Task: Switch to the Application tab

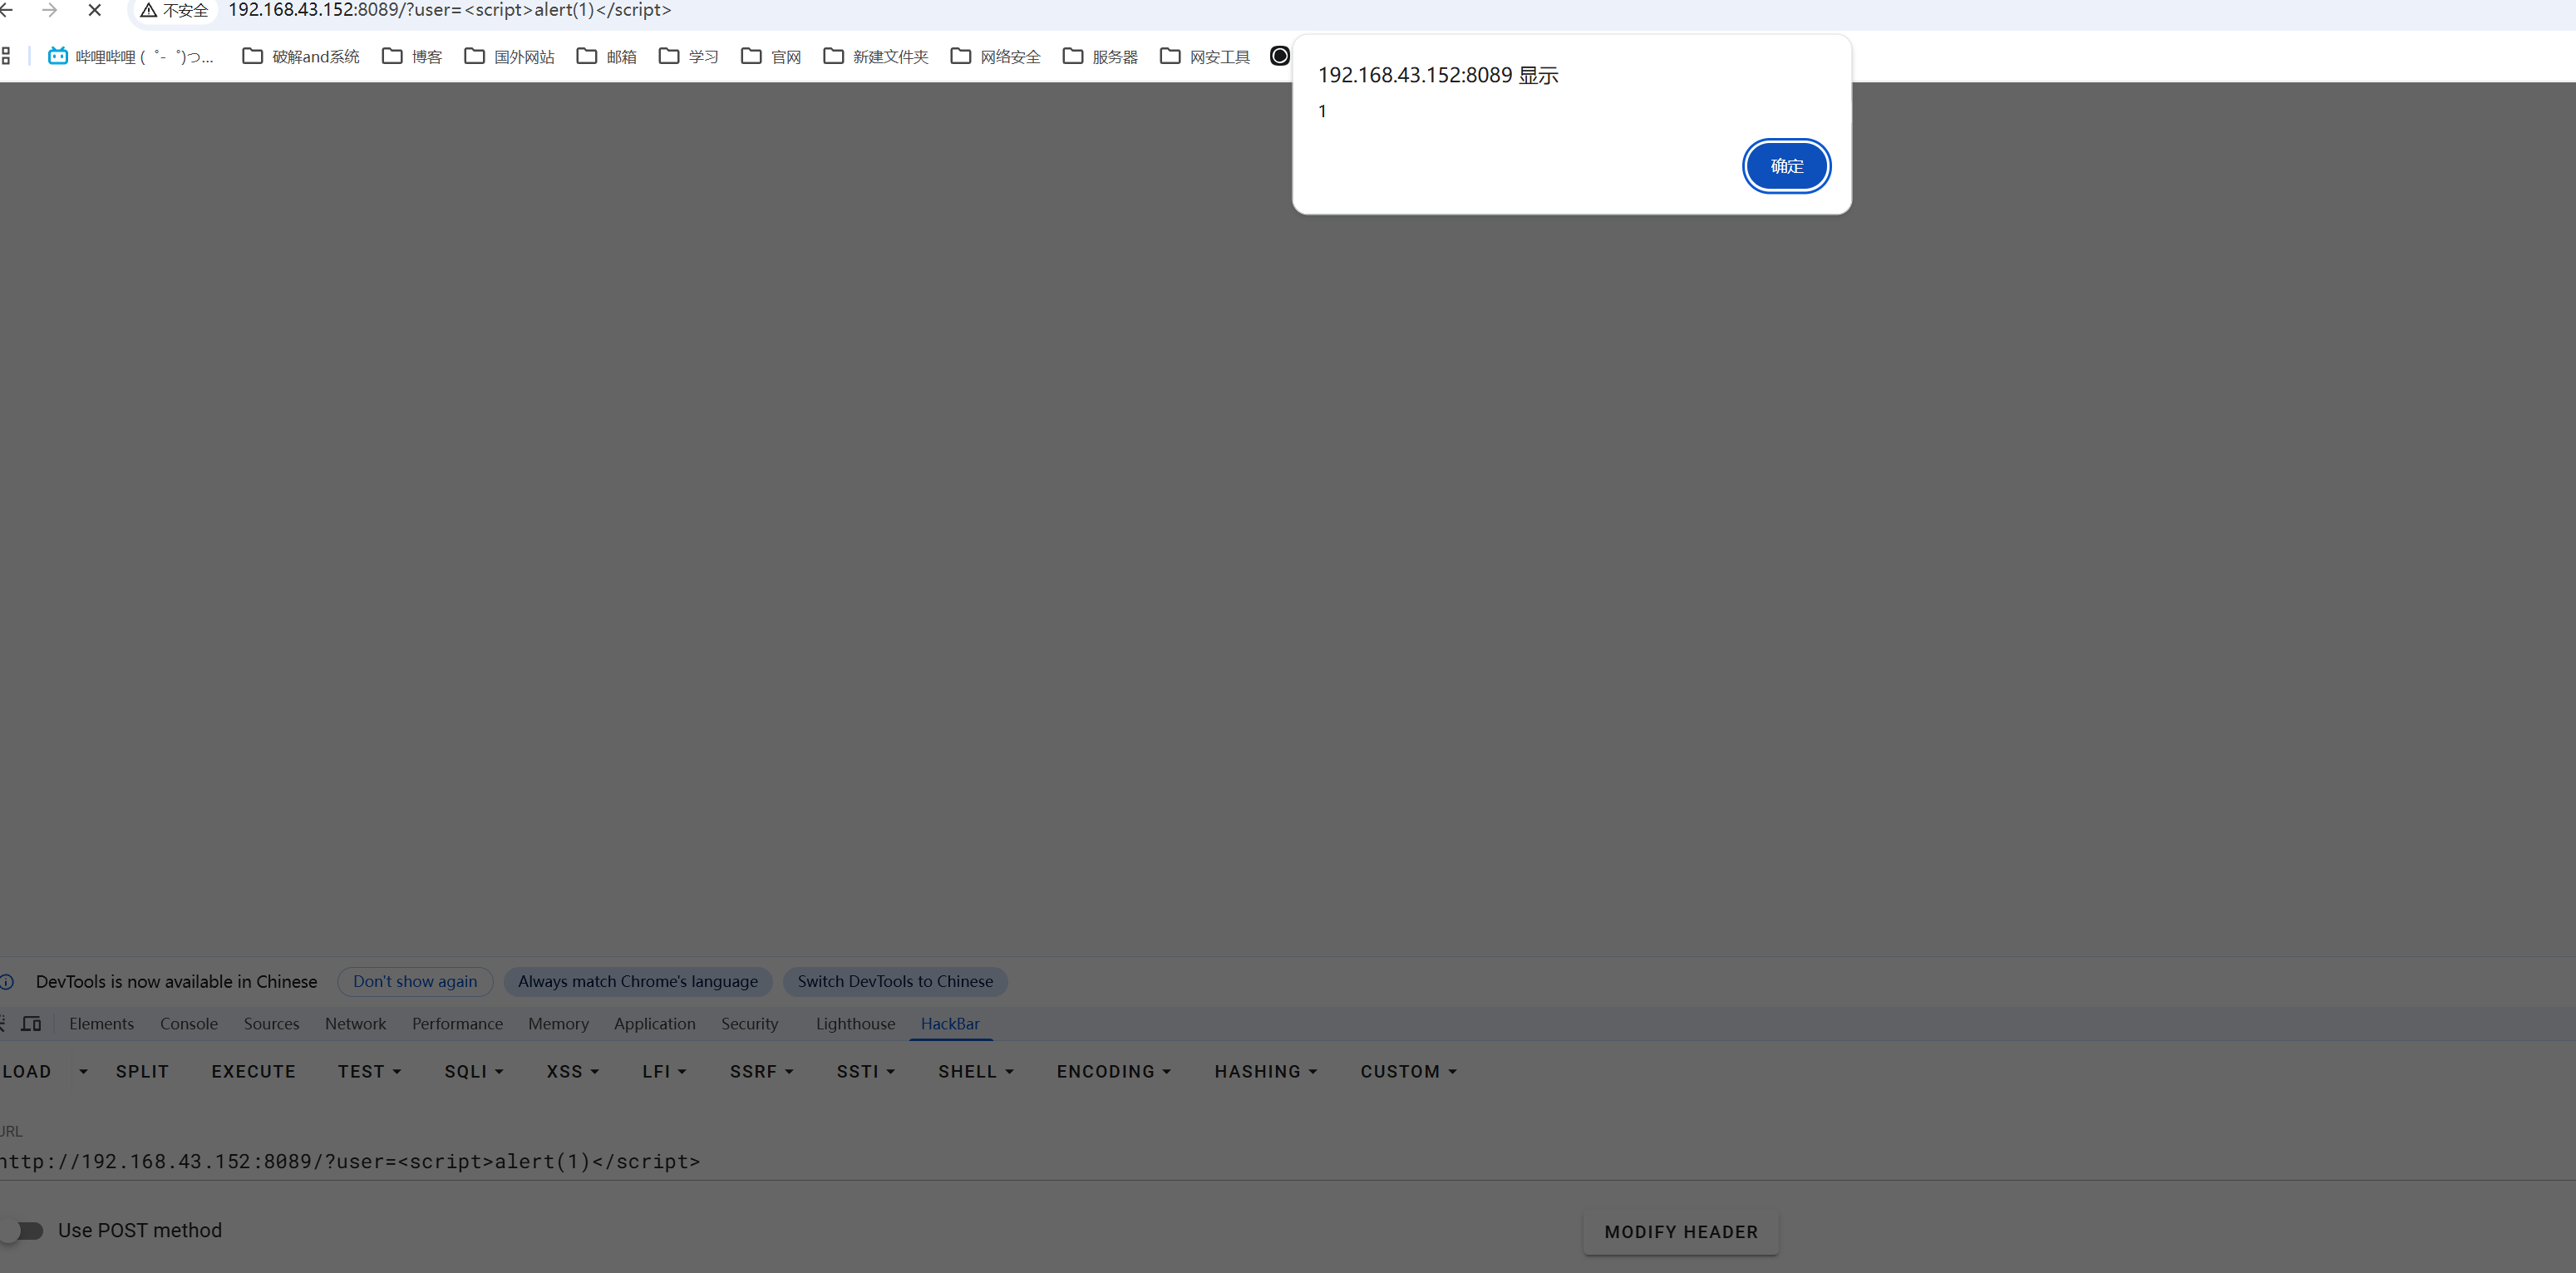Action: pos(654,1023)
